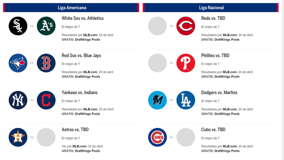This screenshot has width=284, height=160.
Task: Click the White Sox team logo
Action: pyautogui.click(x=18, y=26)
